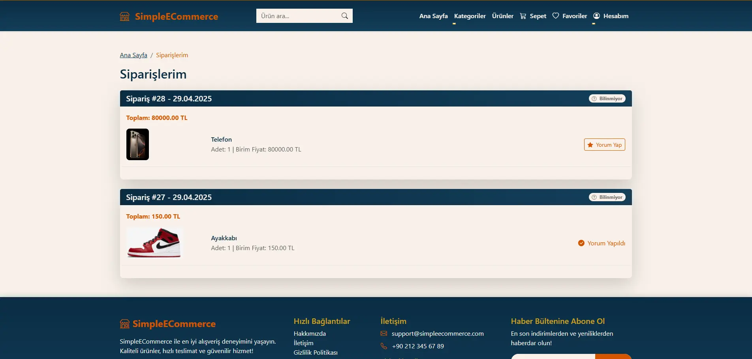Expand the Hesabım account dropdown
The height and width of the screenshot is (359, 752).
coord(611,16)
